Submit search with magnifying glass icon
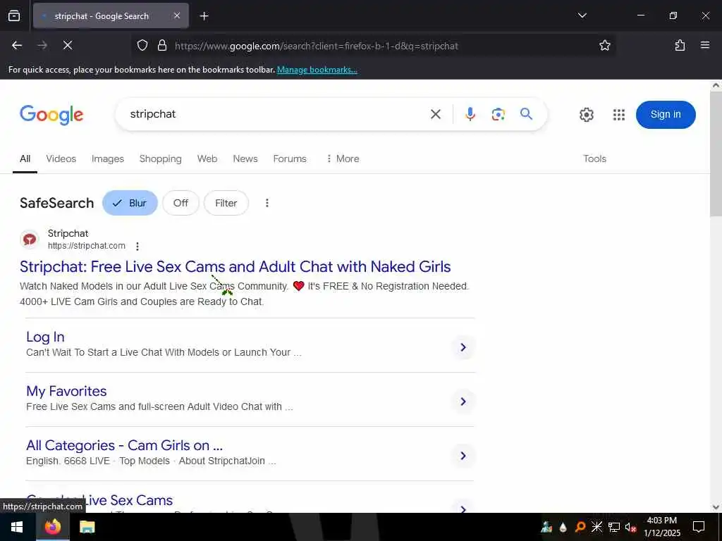This screenshot has height=541, width=722. click(x=526, y=114)
